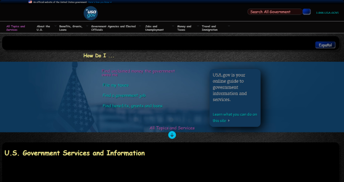
Task: Open Money and Taxes menu
Action: coord(184,28)
